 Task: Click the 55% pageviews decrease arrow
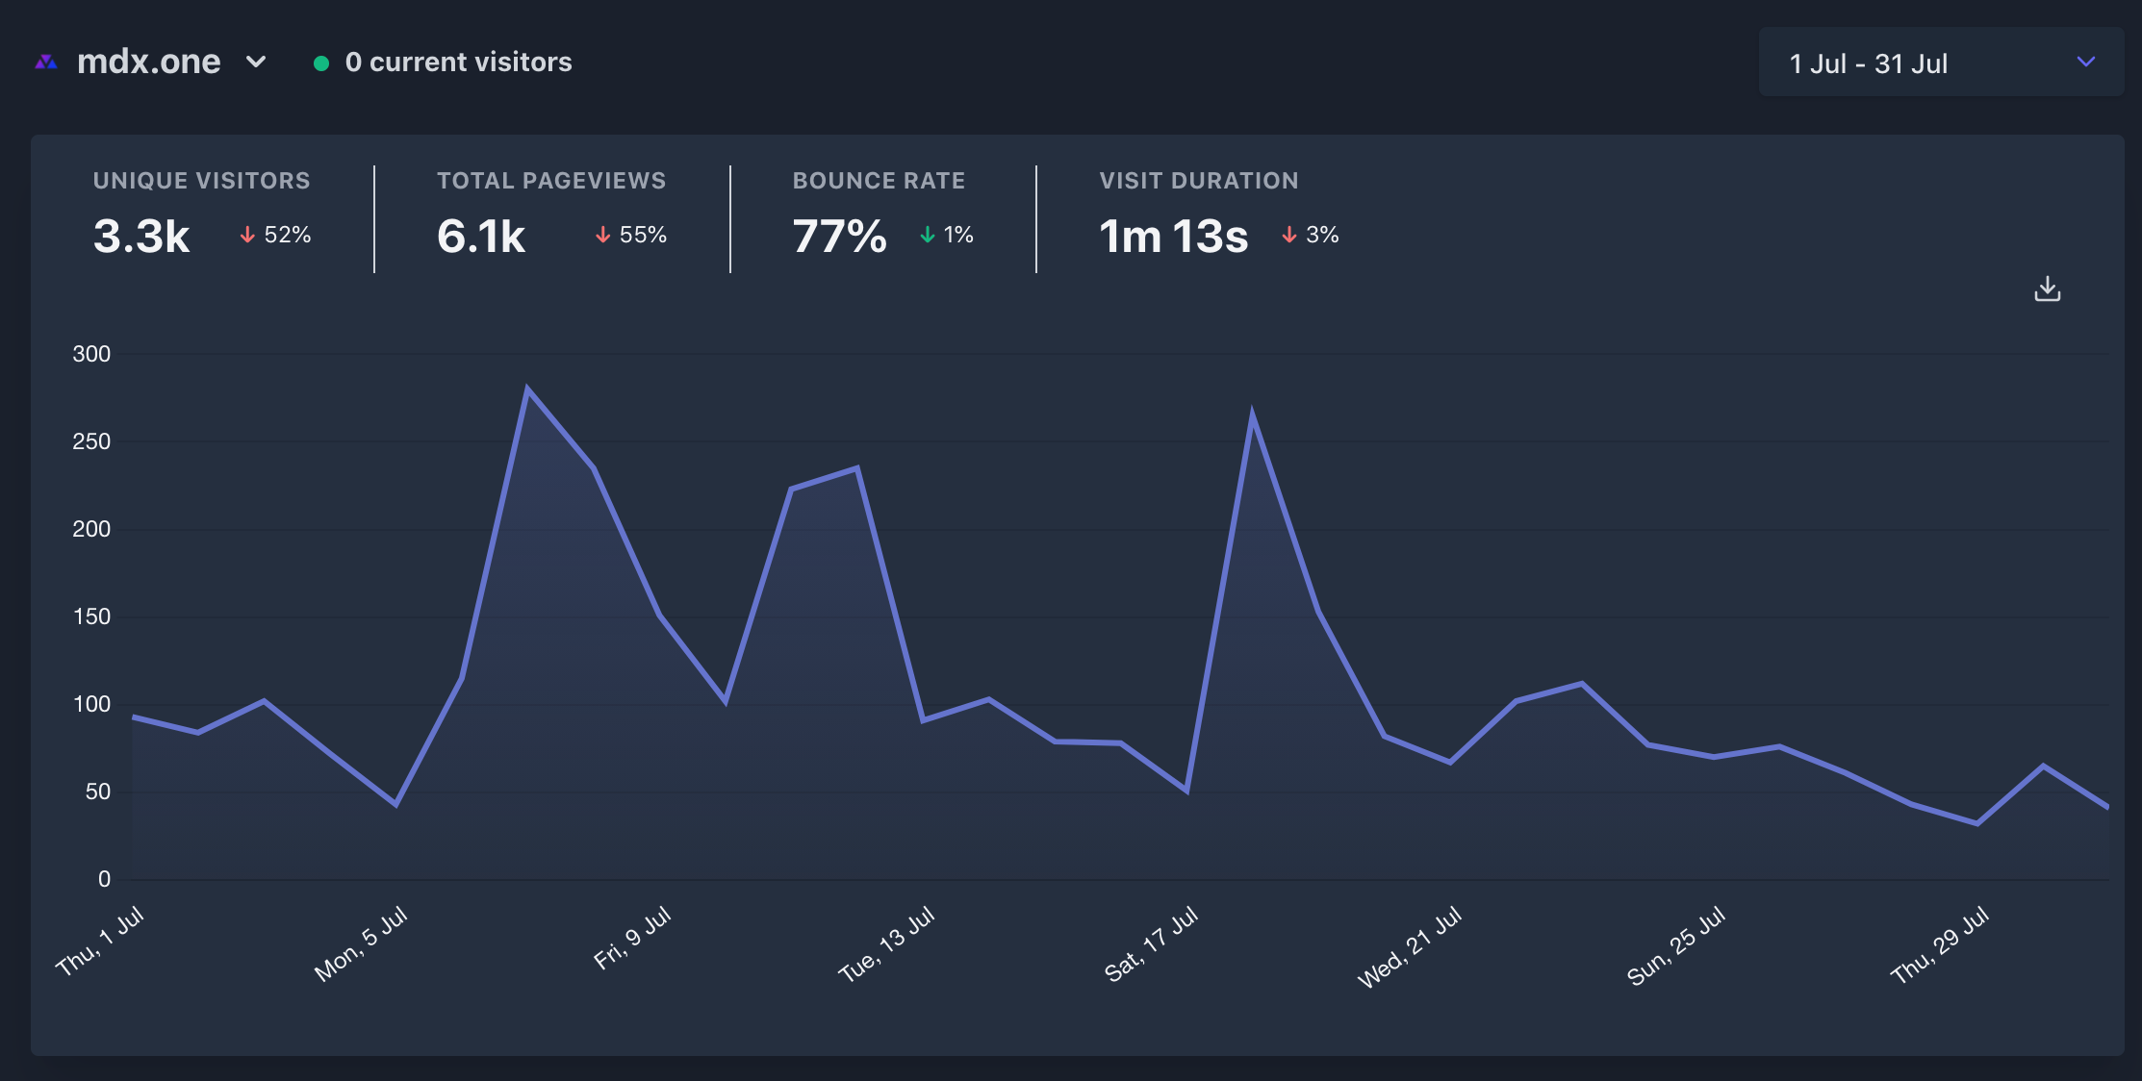click(603, 235)
